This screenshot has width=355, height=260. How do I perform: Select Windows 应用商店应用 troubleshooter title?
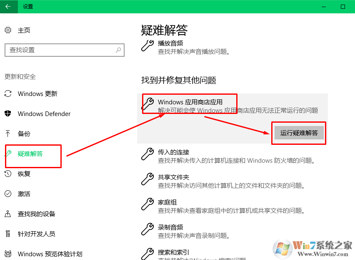[190, 102]
